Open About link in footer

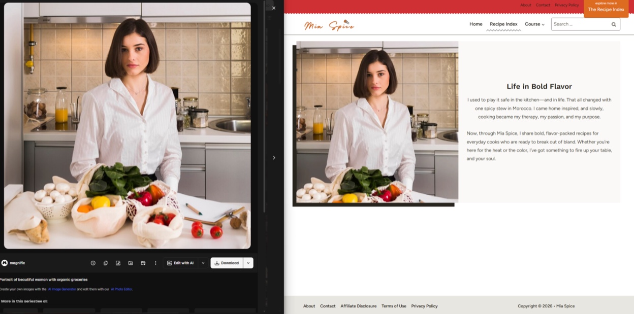[x=309, y=306]
